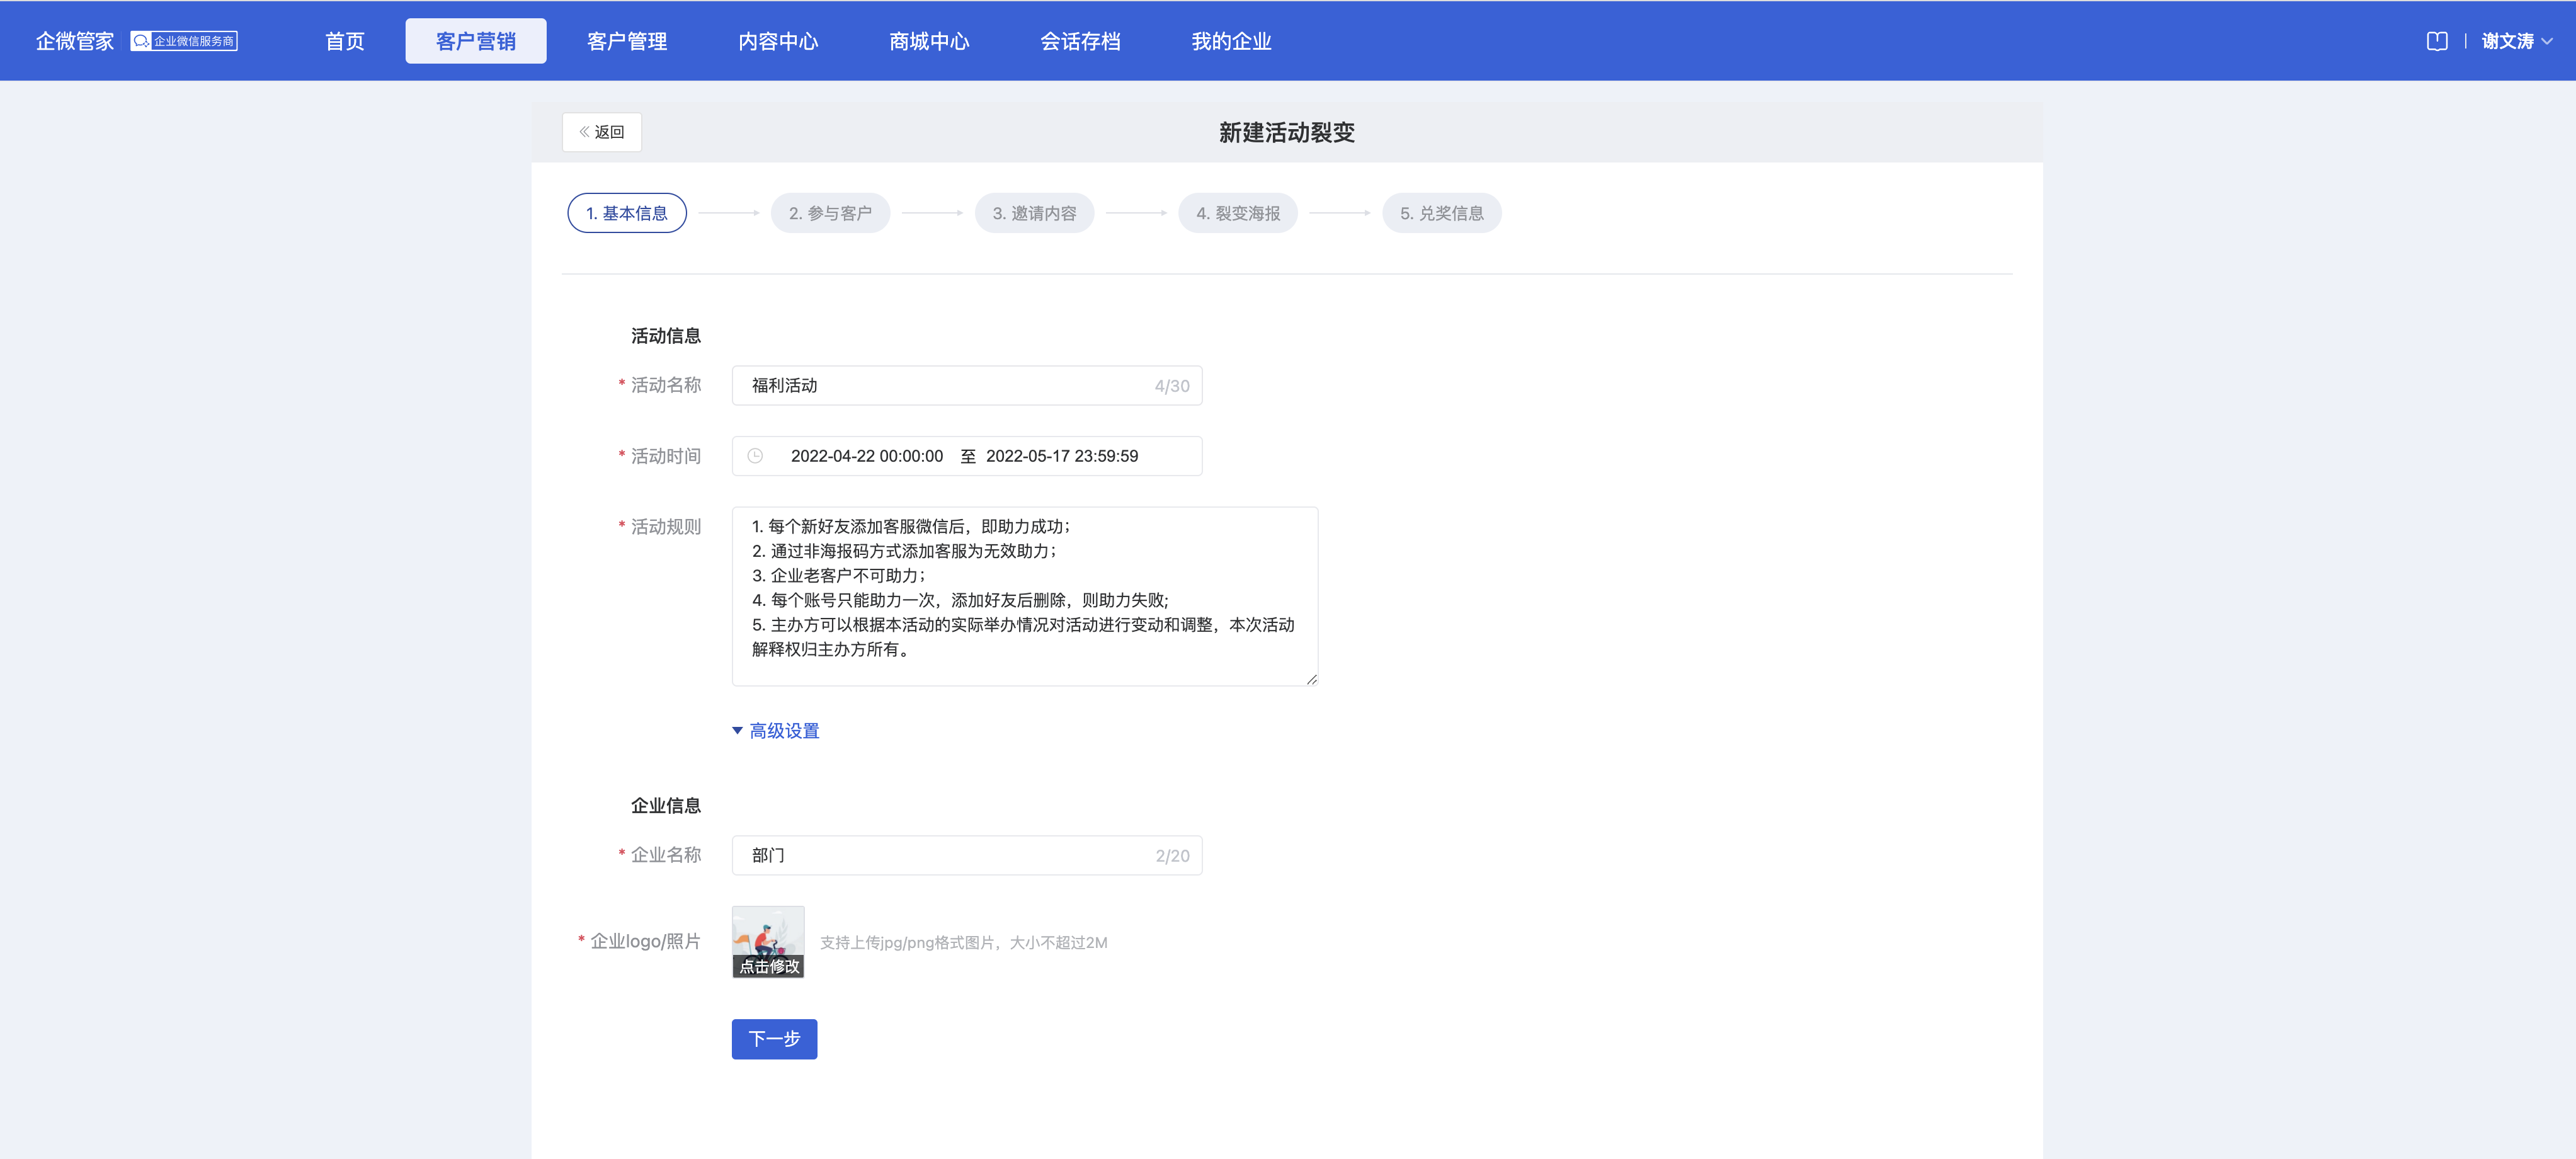Click the 新建活动裂变 title
This screenshot has width=2576, height=1159.
point(1286,132)
